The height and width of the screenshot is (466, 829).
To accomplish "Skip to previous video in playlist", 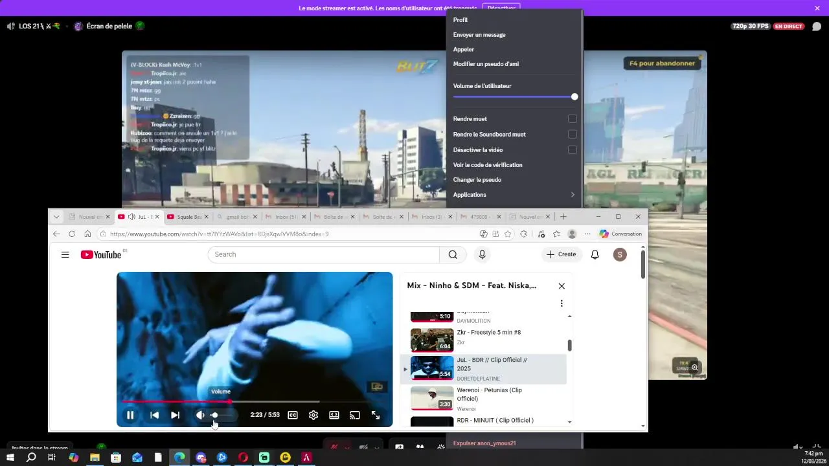I will point(154,416).
